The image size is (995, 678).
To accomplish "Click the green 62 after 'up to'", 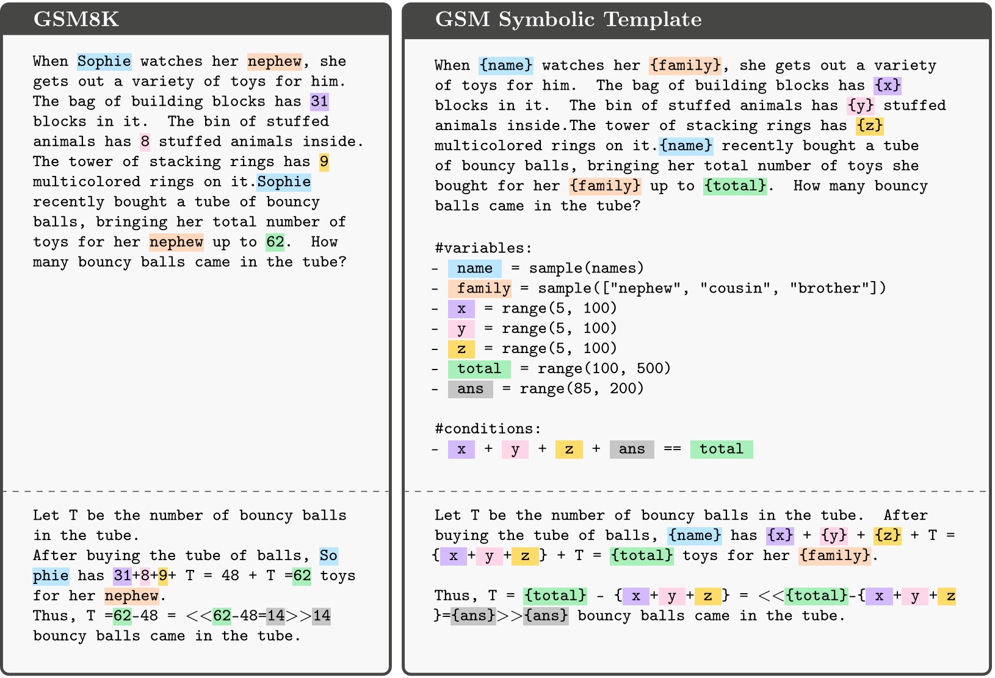I will pyautogui.click(x=275, y=242).
